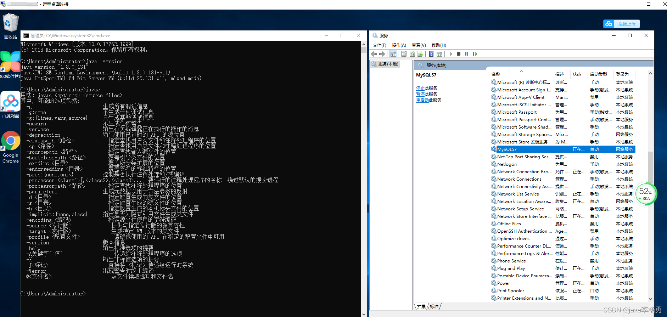This screenshot has width=667, height=317.
Task: Switch to the 标准 tab
Action: (434, 307)
